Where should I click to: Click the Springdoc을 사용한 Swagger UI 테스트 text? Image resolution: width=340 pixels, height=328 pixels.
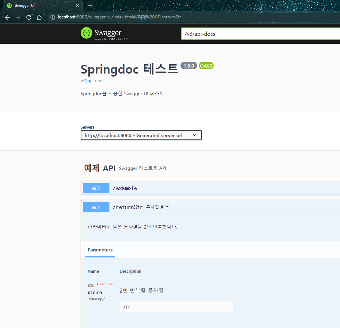[x=122, y=94]
